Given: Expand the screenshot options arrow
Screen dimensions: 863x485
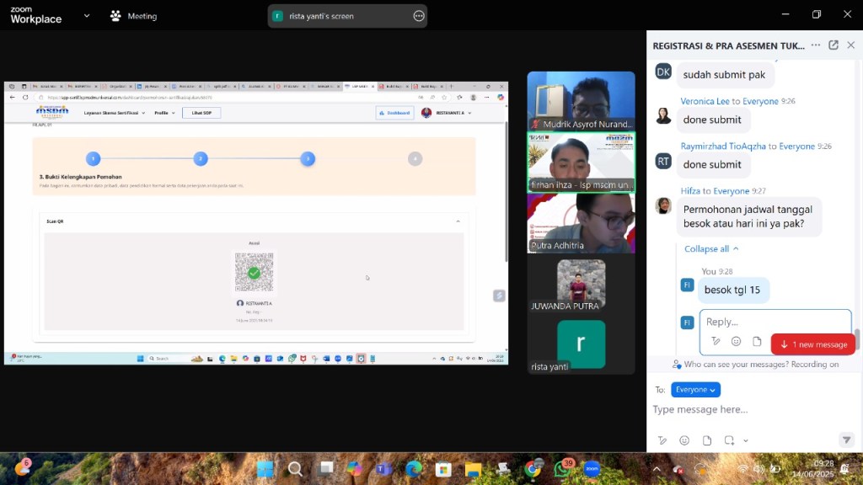Looking at the screenshot, I should (746, 440).
